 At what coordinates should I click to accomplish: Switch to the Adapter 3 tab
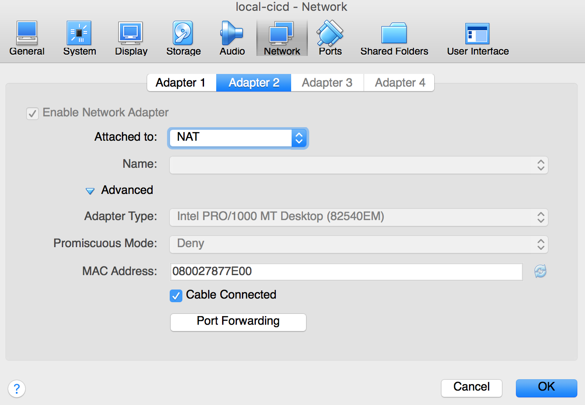click(327, 83)
